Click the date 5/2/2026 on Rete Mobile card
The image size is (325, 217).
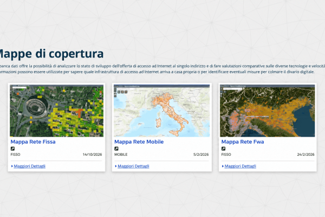coord(201,155)
